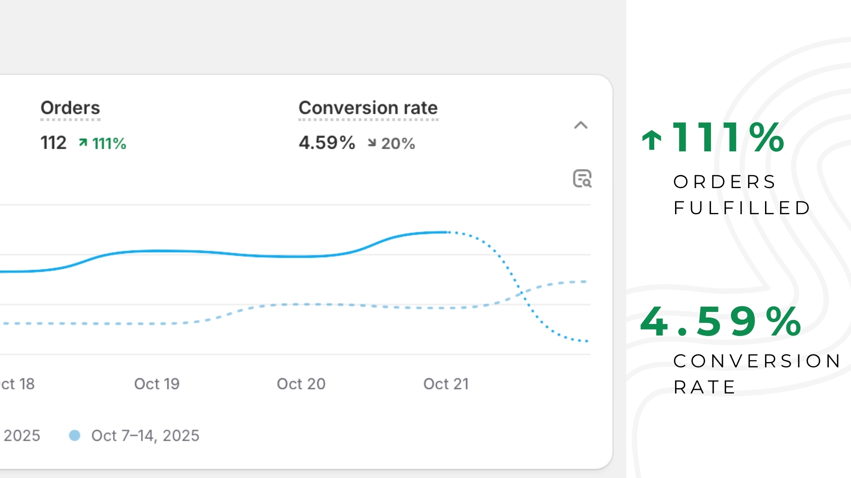The width and height of the screenshot is (851, 478).
Task: Toggle the Oct 7–14, 2025 legend series
Action: click(x=145, y=436)
